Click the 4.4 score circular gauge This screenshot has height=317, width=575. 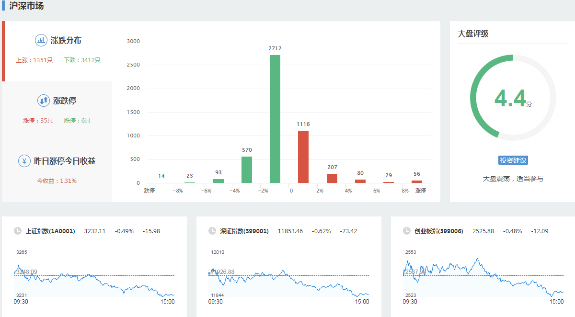(x=513, y=98)
